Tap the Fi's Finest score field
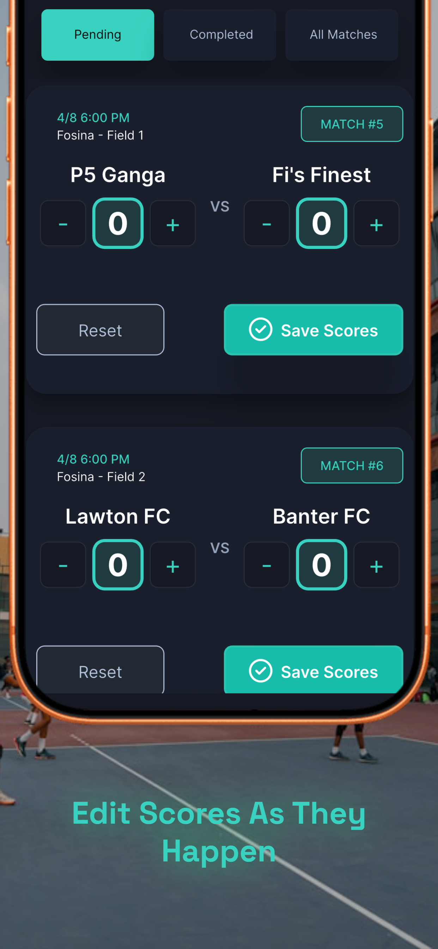Screen dimensions: 438x949 pyautogui.click(x=321, y=223)
